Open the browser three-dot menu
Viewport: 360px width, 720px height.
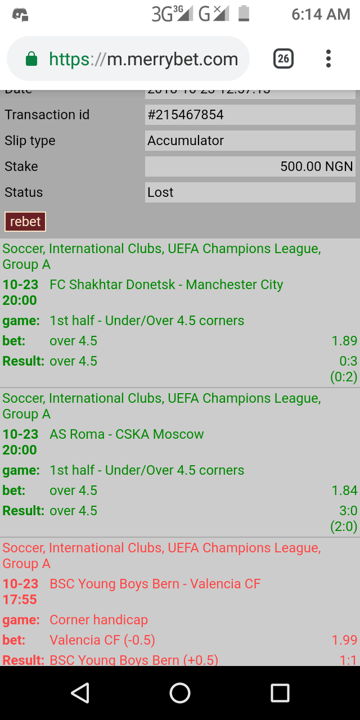point(328,58)
